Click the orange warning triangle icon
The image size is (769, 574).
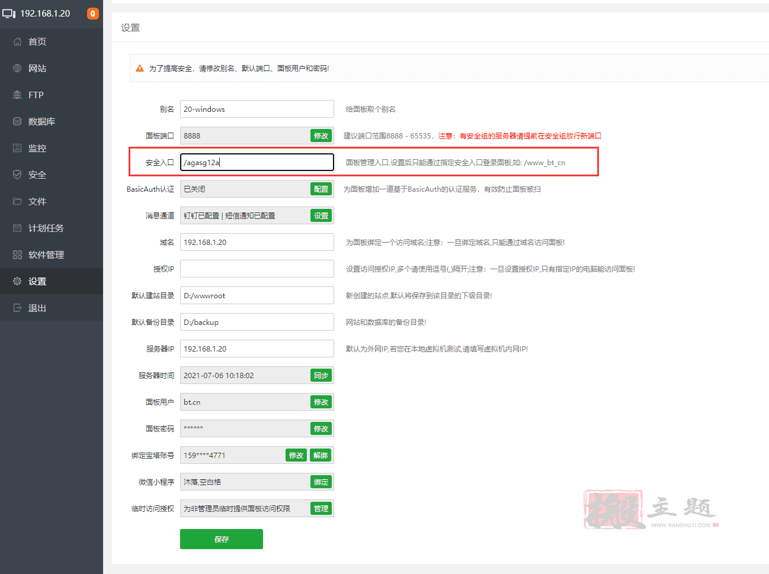(x=140, y=68)
